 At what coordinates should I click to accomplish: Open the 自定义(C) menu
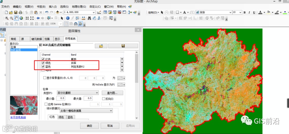95,7
